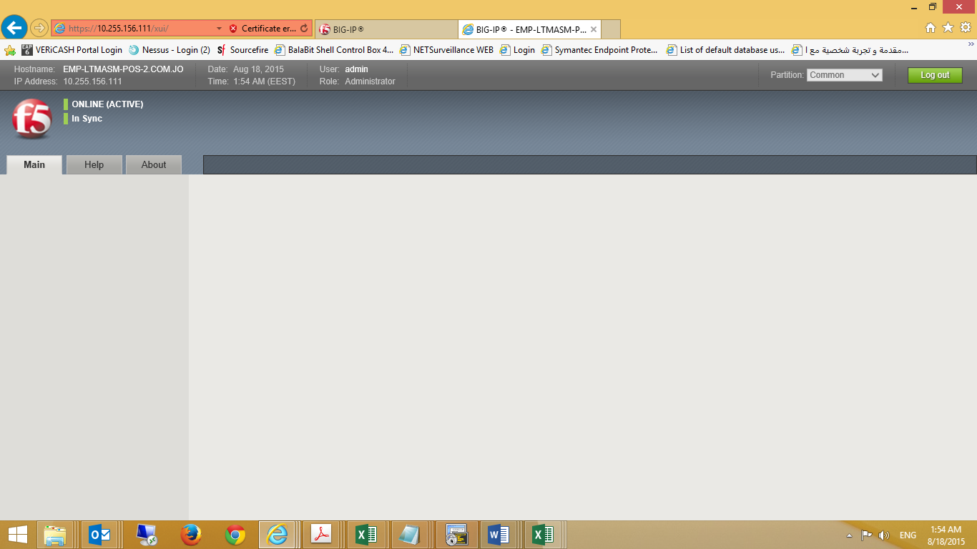Open Adobe Reader from the taskbar
This screenshot has height=549, width=977.
click(321, 535)
